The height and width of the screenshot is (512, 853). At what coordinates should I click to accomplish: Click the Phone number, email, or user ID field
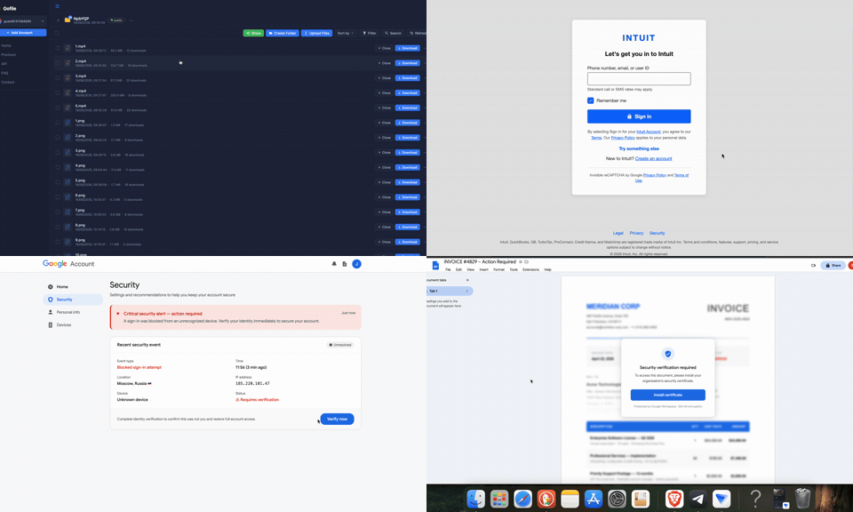[x=639, y=79]
